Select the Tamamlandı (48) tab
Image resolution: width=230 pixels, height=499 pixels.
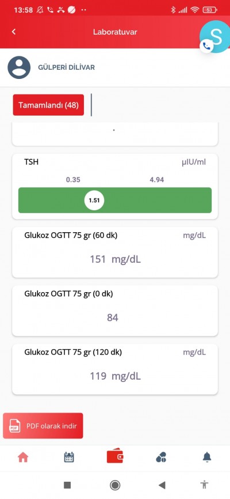tap(48, 105)
